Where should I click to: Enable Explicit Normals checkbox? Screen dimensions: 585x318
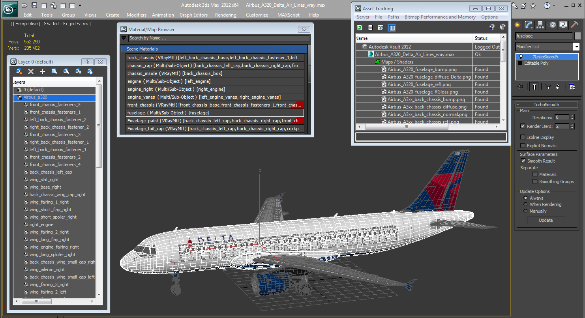(x=523, y=146)
